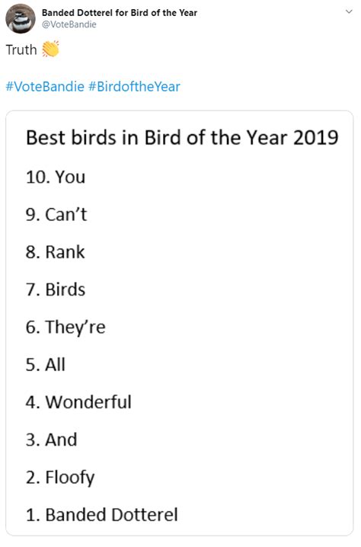
Task: Click list entry '9. Can't'
Action: click(x=56, y=214)
